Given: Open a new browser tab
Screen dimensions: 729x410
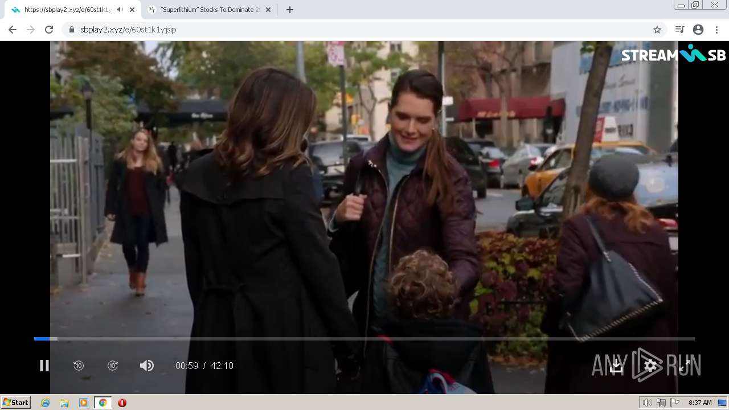Looking at the screenshot, I should pyautogui.click(x=290, y=10).
